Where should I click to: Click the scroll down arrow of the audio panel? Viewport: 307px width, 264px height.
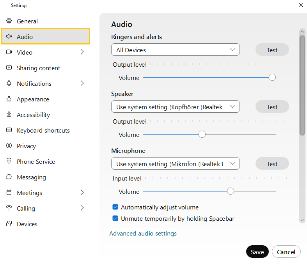(302, 220)
